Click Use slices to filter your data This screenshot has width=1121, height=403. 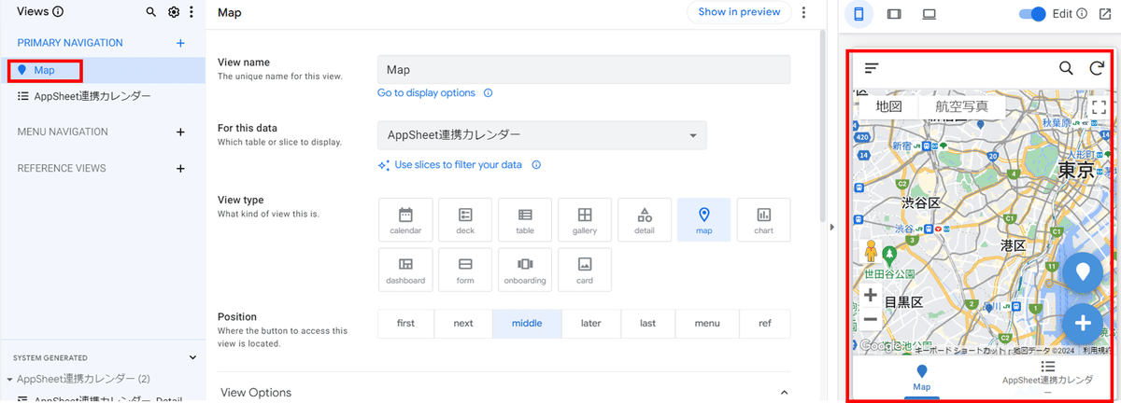point(458,165)
